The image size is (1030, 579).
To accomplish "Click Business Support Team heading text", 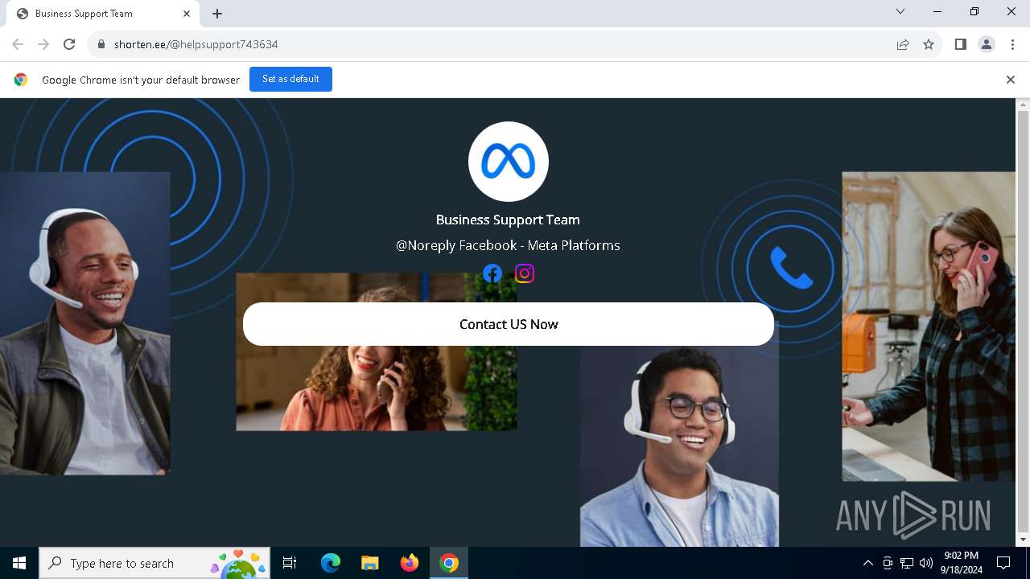I will tap(508, 220).
